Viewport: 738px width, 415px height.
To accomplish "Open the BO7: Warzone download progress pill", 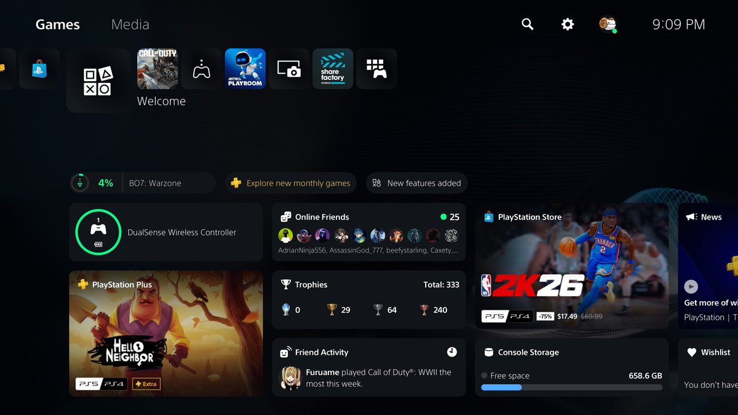I will 143,183.
